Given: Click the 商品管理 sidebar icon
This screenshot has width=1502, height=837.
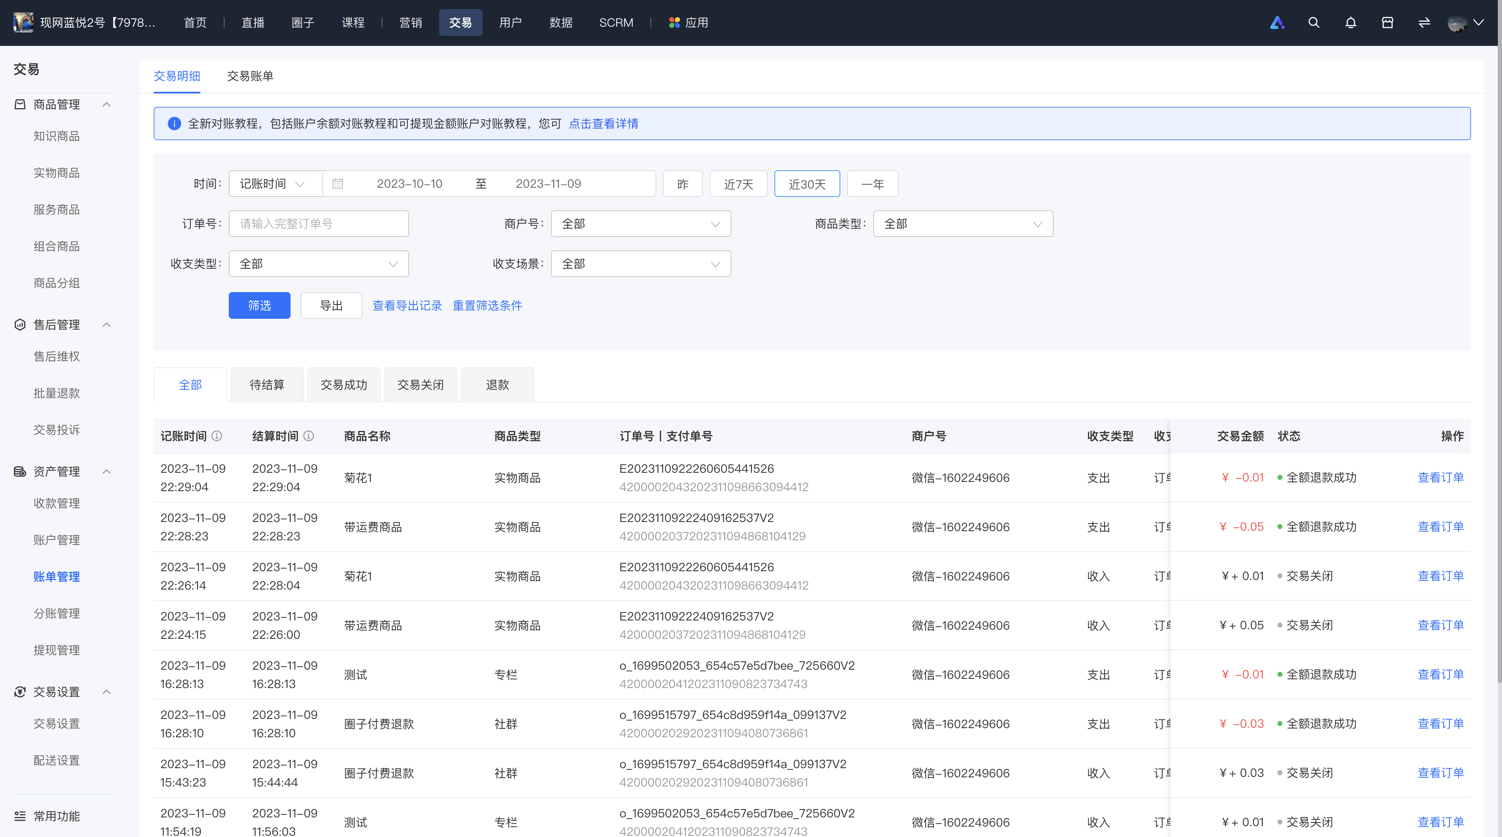Looking at the screenshot, I should click(20, 104).
